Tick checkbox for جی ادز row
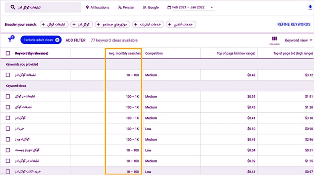Screen dimensions: 314x175 pos(8,129)
